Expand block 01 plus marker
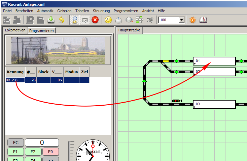This screenshot has width=247, height=161. point(195,63)
